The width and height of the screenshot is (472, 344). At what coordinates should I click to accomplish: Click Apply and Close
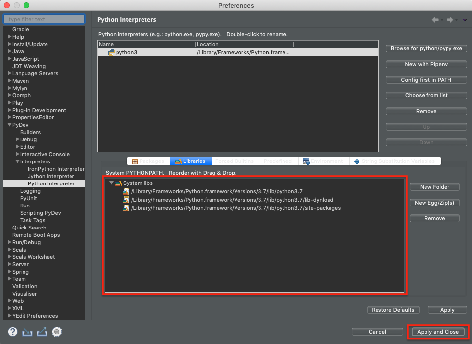[x=438, y=332]
